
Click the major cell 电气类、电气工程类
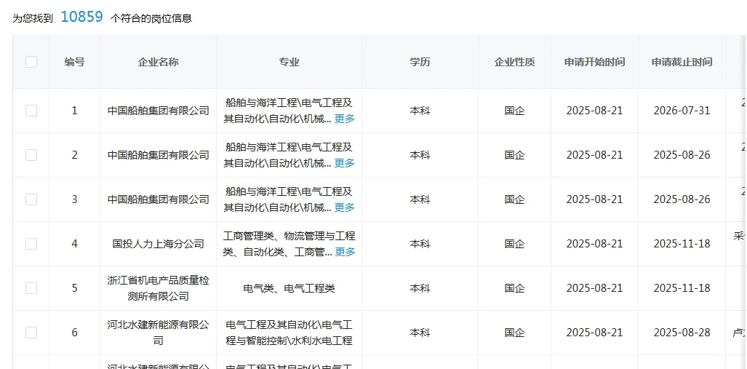coord(289,288)
